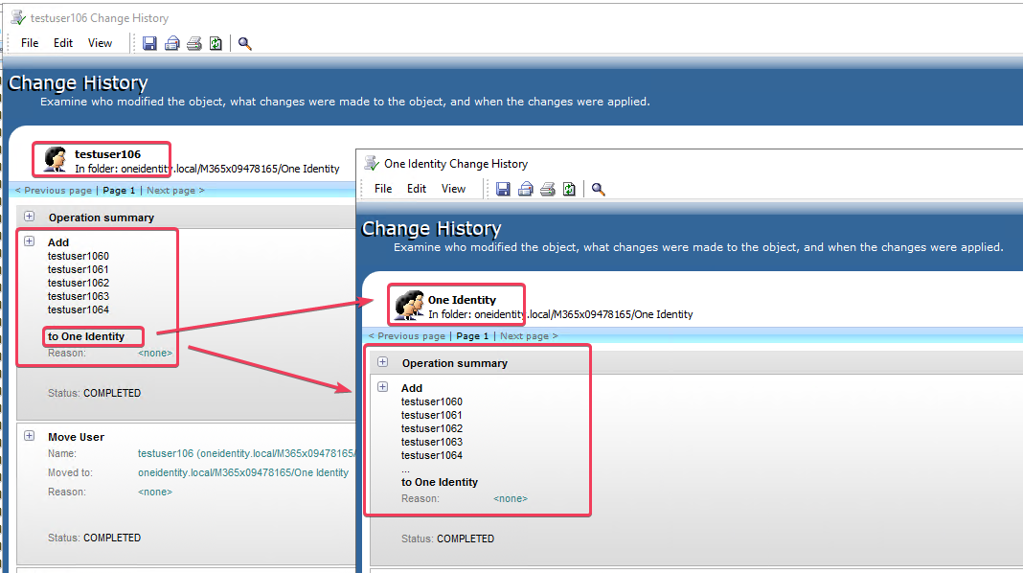Go to Previous page in the One Identity window

click(x=407, y=336)
